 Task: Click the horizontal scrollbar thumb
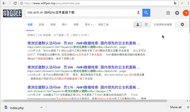(x=85, y=101)
